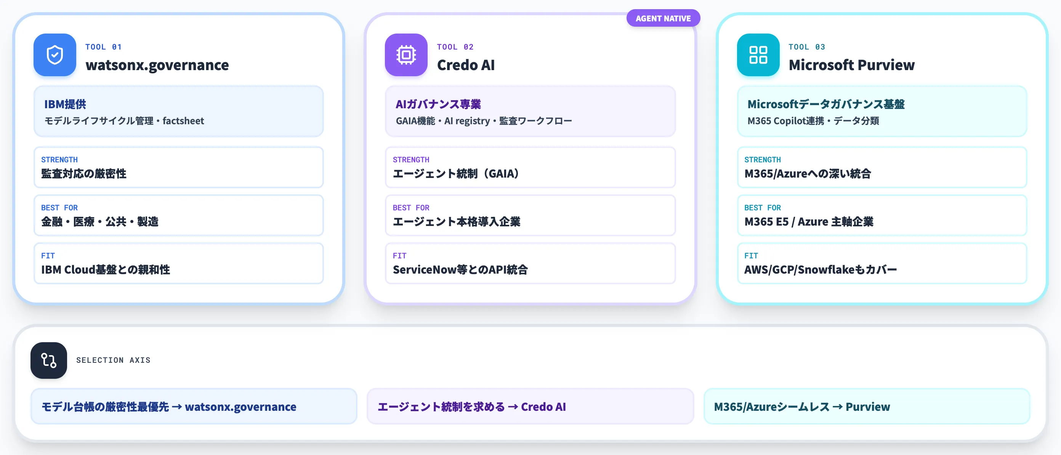The width and height of the screenshot is (1061, 455).
Task: Click the TOOL 03 label
Action: (806, 47)
